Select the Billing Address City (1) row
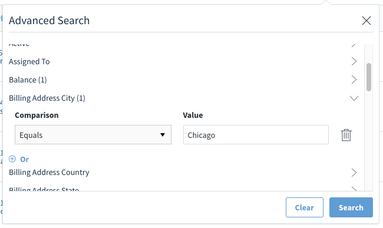 (183, 98)
